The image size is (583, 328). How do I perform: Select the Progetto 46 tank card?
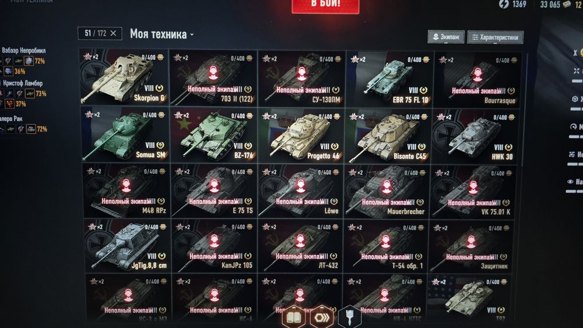pyautogui.click(x=301, y=136)
